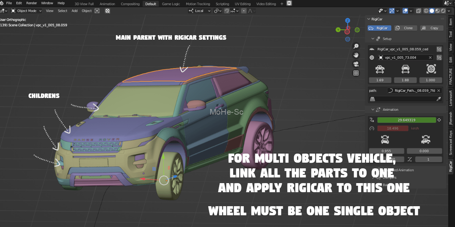The height and width of the screenshot is (227, 455).
Task: Toggle proportional editing in header
Action: 243,11
